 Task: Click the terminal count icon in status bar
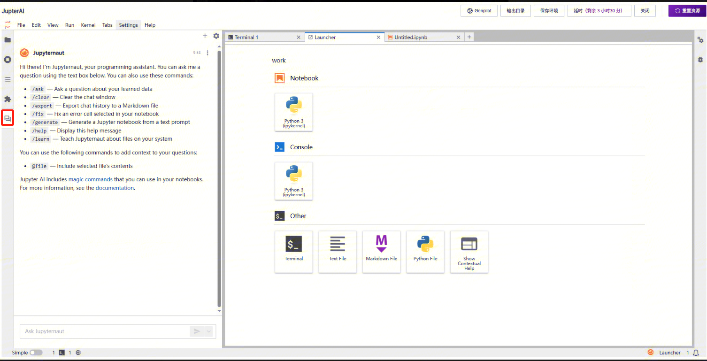pos(62,353)
